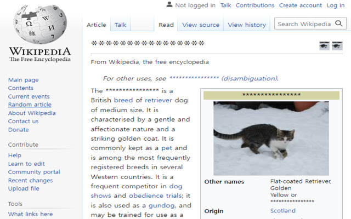Viewport: 351px width, 219px height.
Task: Click the search magnifier icon
Action: 339,24
